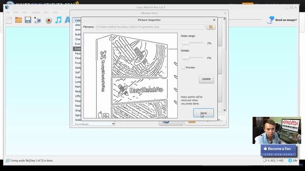This screenshot has height=171, width=305.
Task: Click the 'Noisy points will be removed' note
Action: pos(192,100)
